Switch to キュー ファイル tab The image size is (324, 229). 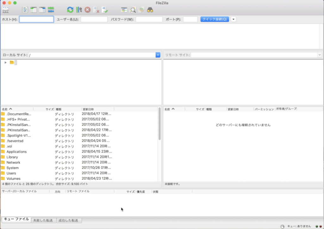click(x=16, y=219)
